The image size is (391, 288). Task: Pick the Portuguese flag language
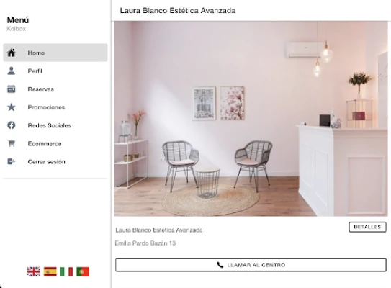(x=83, y=271)
